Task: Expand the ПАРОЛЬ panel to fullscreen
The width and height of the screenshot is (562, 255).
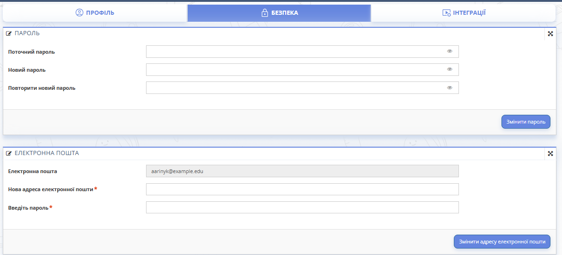Action: point(550,34)
